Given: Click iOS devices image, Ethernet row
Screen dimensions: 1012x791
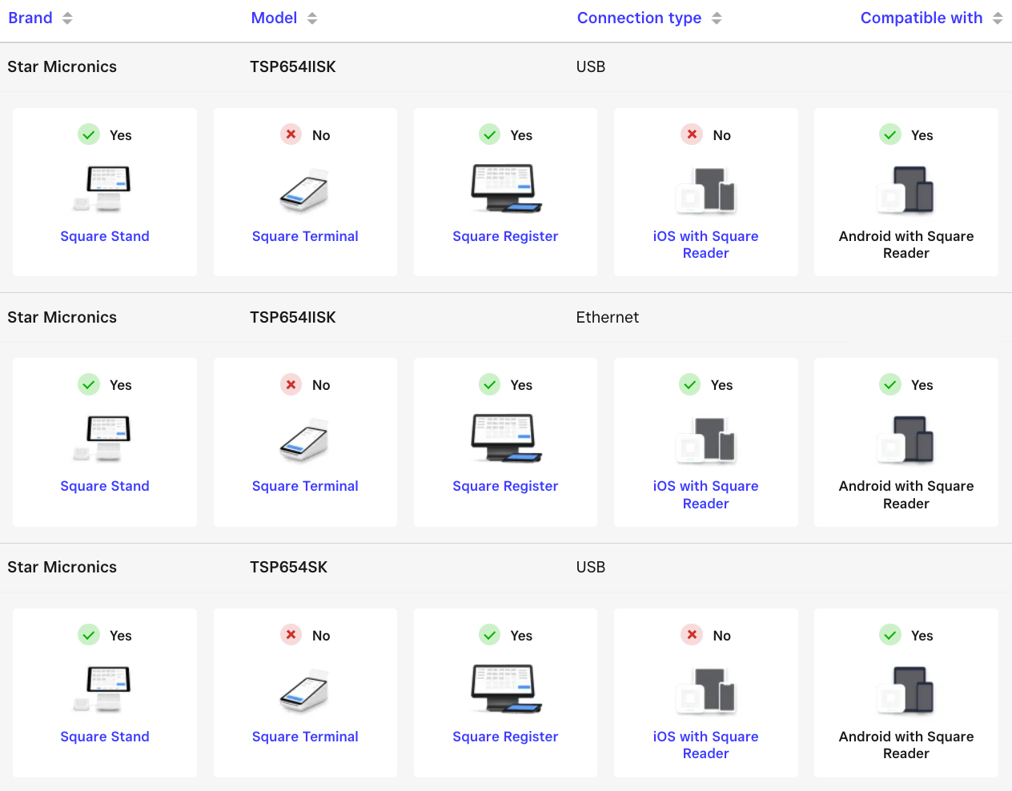Looking at the screenshot, I should tap(705, 440).
